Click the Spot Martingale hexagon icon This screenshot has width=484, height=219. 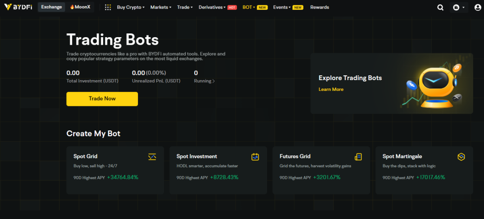pyautogui.click(x=461, y=157)
